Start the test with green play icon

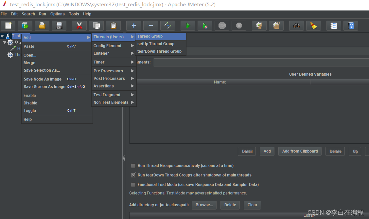coord(188,26)
